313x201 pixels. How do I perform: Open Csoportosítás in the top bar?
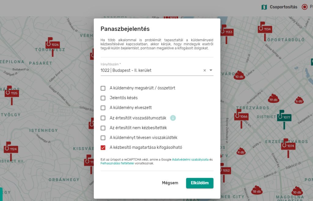(x=279, y=7)
